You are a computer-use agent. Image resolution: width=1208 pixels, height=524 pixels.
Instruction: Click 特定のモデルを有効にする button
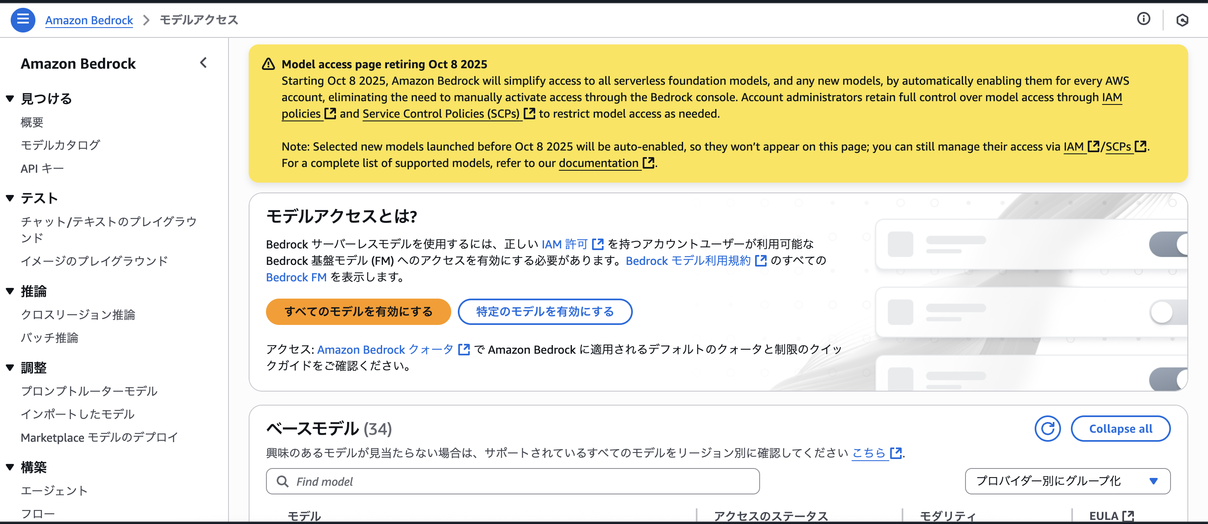(x=544, y=312)
